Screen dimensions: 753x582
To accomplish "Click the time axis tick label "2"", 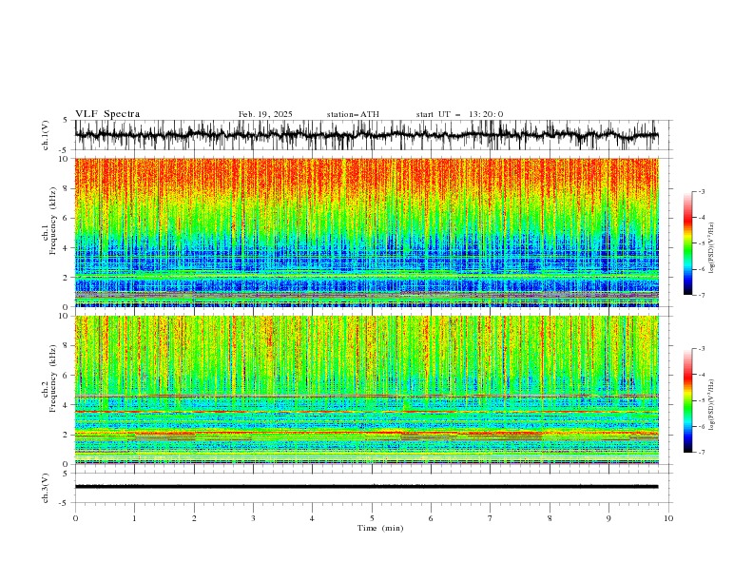I will click(194, 518).
